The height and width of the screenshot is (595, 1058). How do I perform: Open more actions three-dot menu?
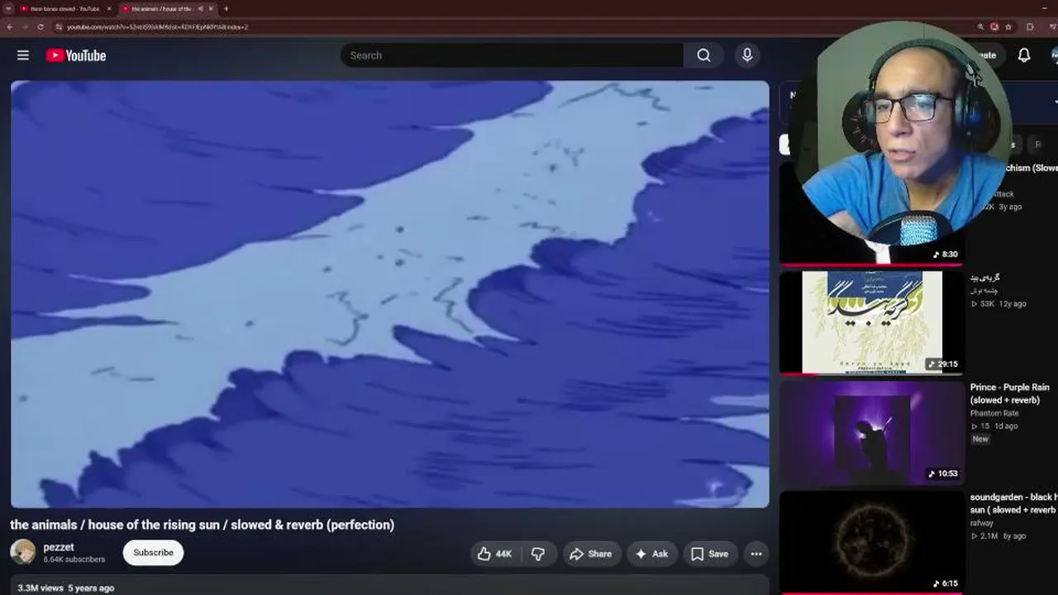coord(756,554)
